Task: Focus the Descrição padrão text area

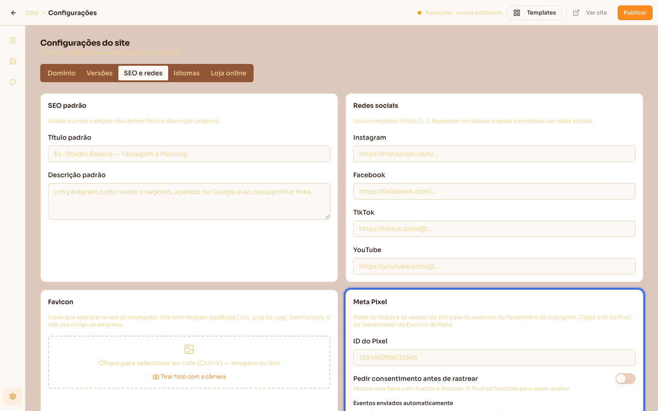Action: [189, 201]
